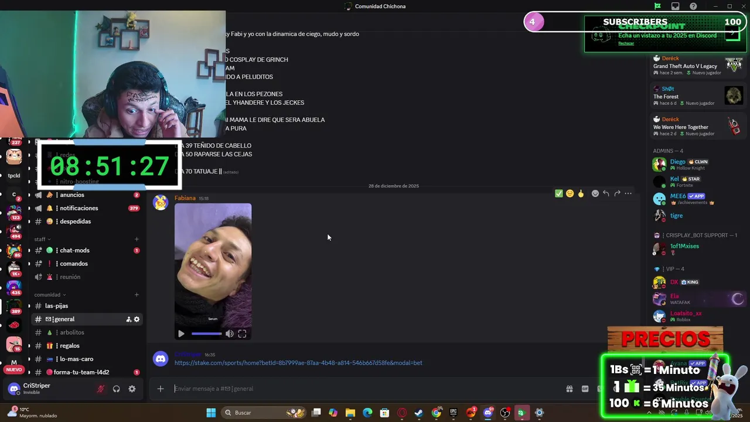Image resolution: width=750 pixels, height=422 pixels.
Task: Forward Fabiana's message using the forward arrow
Action: click(617, 193)
